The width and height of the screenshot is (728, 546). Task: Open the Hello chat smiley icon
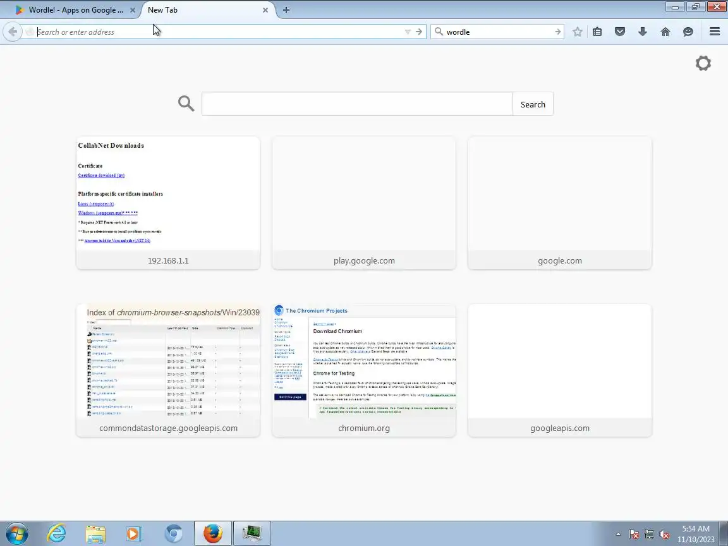click(688, 32)
